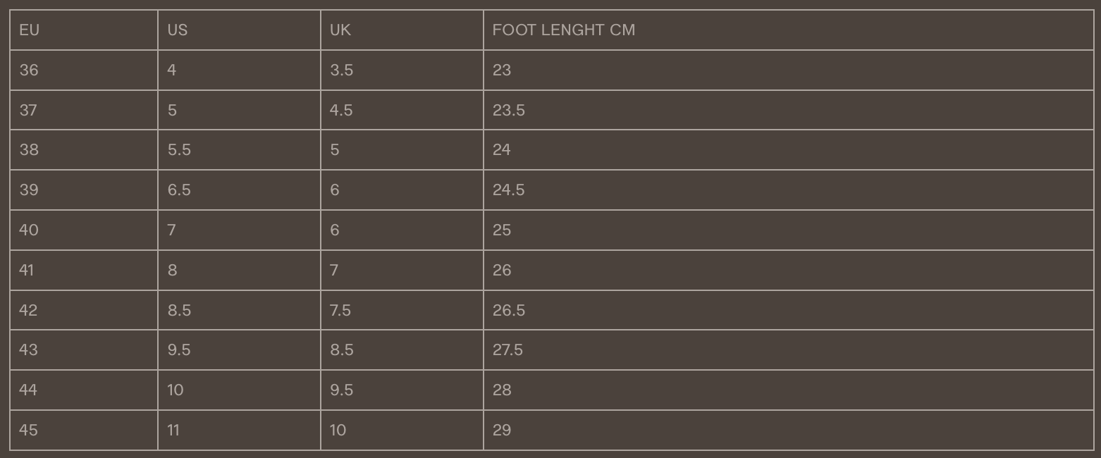Screen dimensions: 1101x458
Task: Select foot length 24.5 cm cell
Action: tap(509, 190)
